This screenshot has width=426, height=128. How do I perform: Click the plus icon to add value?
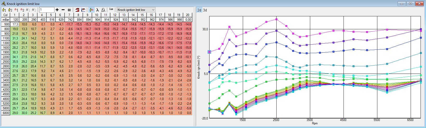point(57,10)
